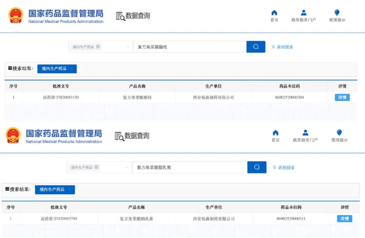
Task: Close the top 境内生产药品 results tab
Action: pyautogui.click(x=71, y=69)
